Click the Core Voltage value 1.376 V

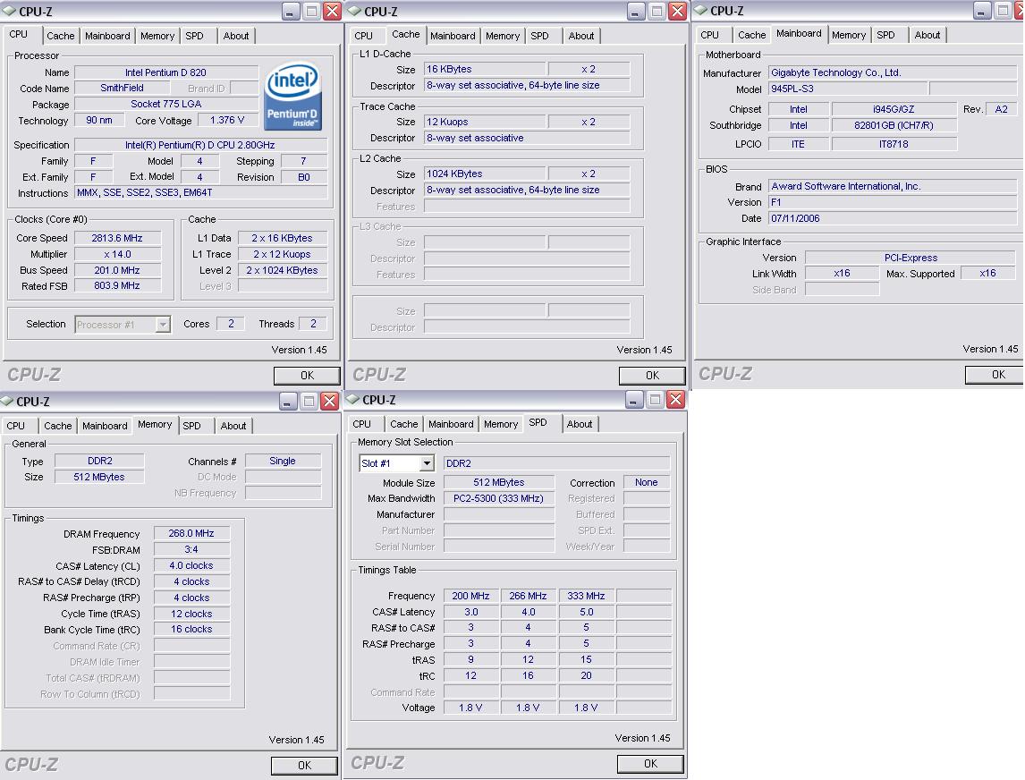tap(227, 120)
